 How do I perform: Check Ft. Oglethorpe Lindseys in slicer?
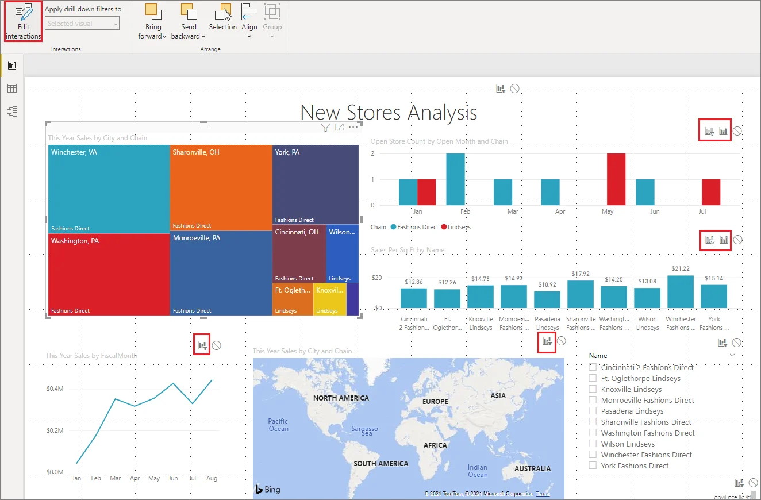[593, 378]
